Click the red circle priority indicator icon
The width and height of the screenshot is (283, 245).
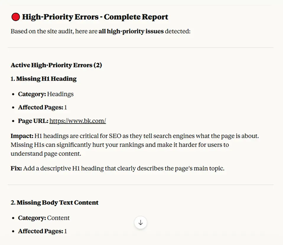15,17
